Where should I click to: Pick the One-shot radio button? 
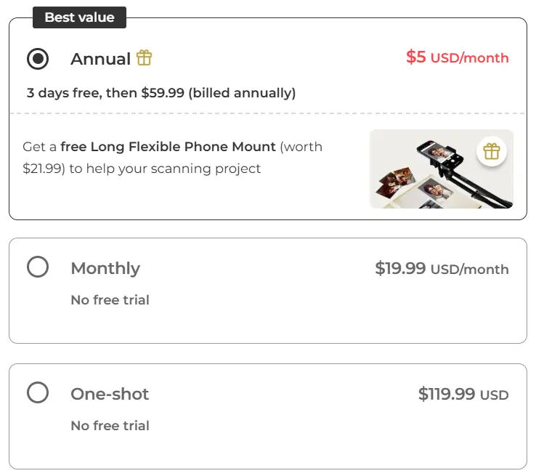tap(38, 393)
